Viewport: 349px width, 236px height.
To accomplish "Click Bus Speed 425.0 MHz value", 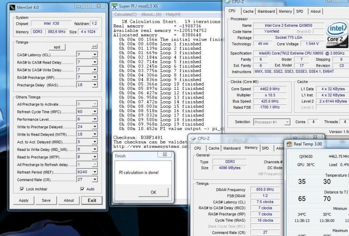I will tap(270, 101).
